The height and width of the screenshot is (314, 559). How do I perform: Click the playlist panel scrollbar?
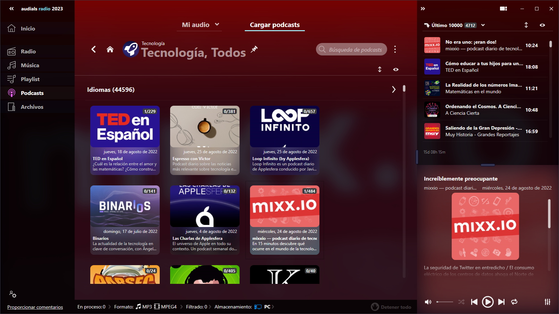click(x=551, y=44)
